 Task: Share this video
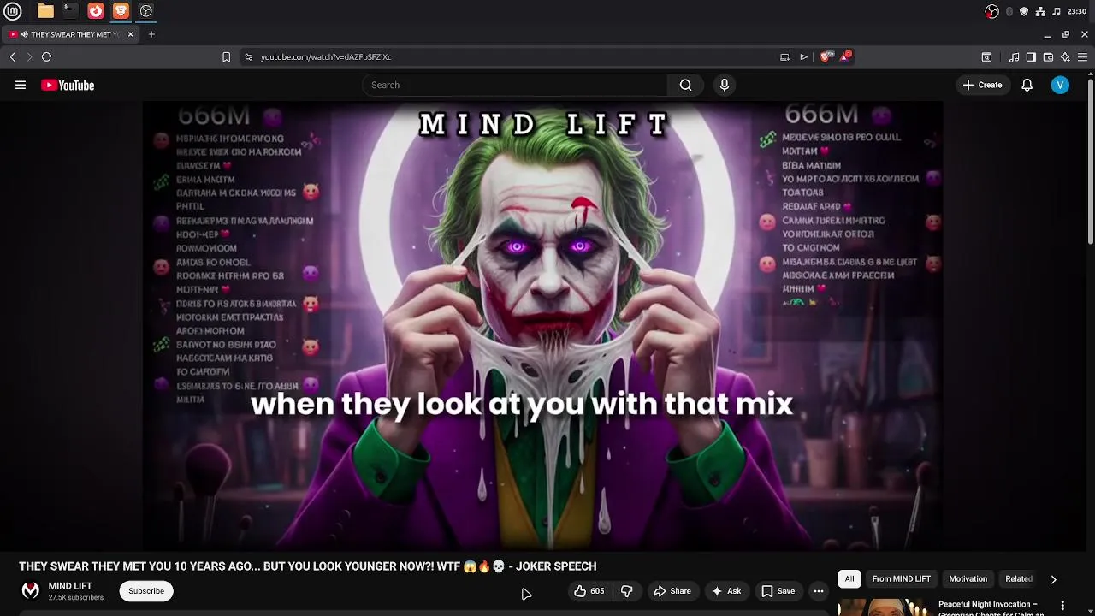672,591
